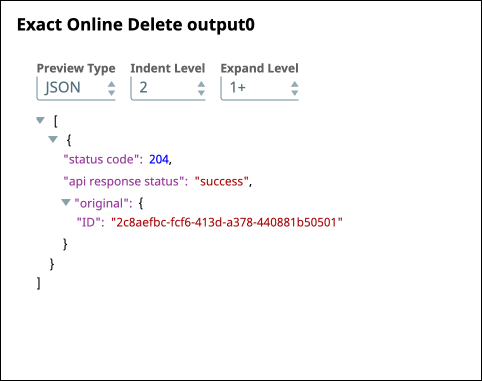482x381 pixels.
Task: Select the "success" response value
Action: point(221,181)
